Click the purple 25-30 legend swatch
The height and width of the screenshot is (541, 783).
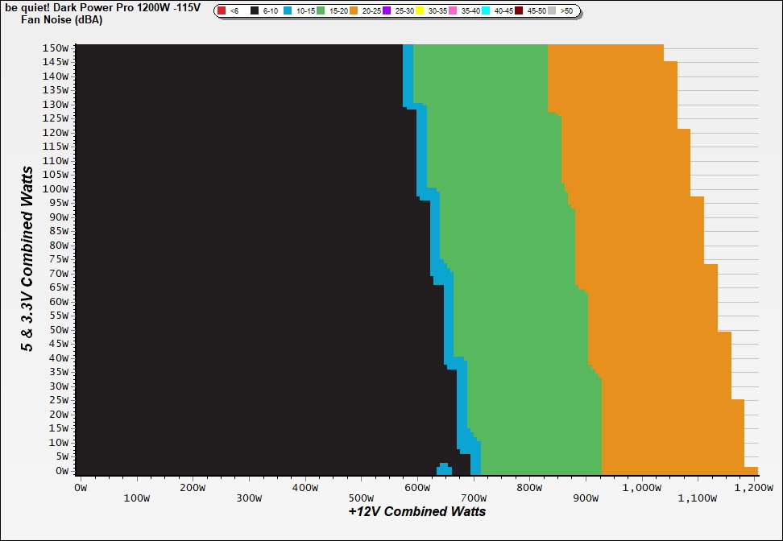pos(387,11)
